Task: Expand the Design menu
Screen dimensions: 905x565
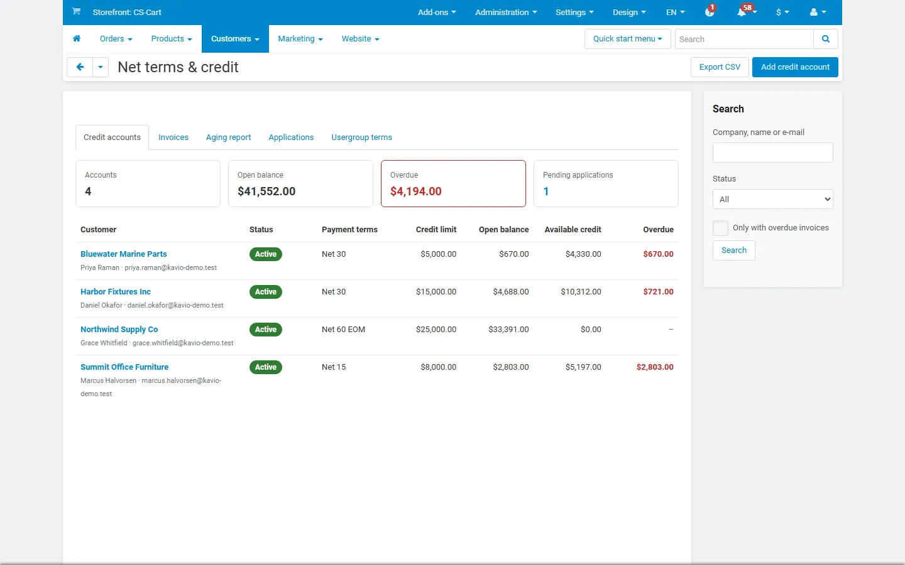Action: pos(629,12)
